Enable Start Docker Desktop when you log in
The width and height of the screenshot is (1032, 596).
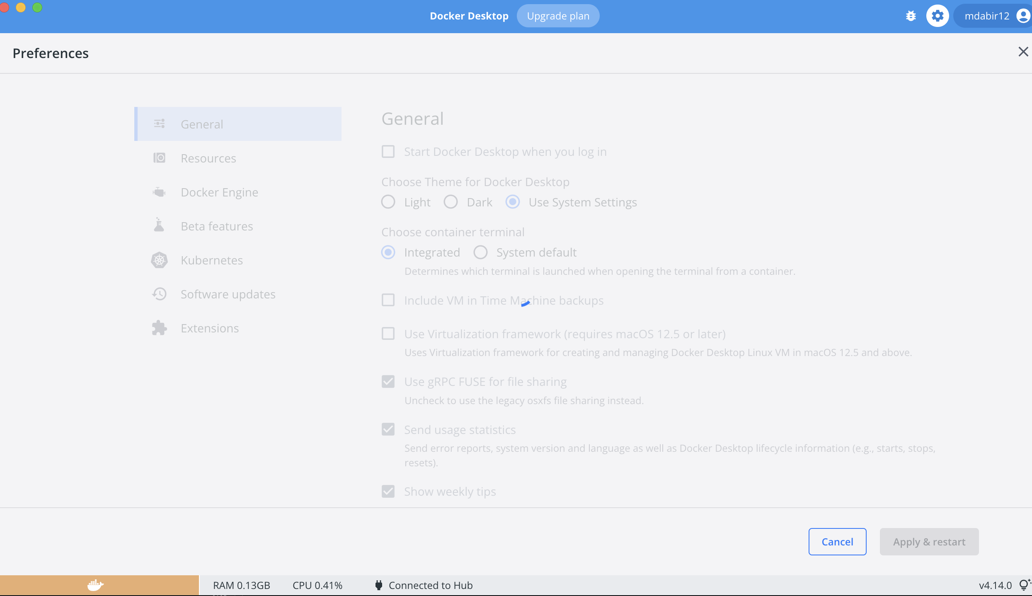pos(388,151)
